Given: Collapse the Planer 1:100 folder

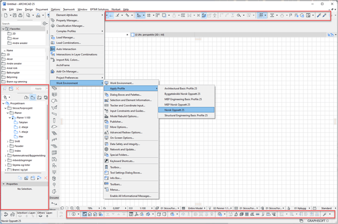Looking at the screenshot, I should pyautogui.click(x=10, y=118).
